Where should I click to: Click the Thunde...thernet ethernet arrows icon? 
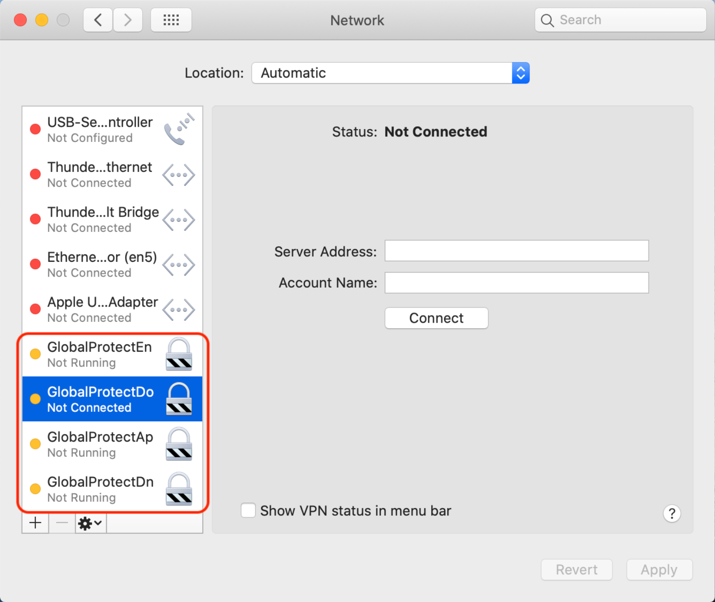pos(179,175)
